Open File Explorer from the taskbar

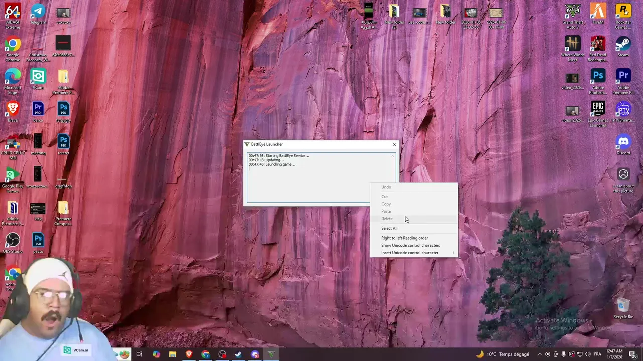173,354
